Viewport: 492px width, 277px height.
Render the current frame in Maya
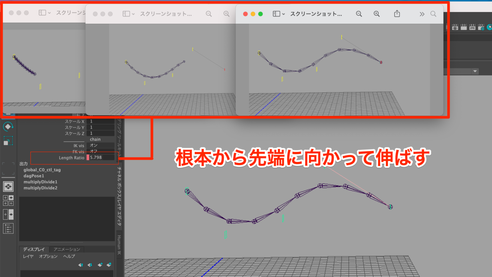464,27
